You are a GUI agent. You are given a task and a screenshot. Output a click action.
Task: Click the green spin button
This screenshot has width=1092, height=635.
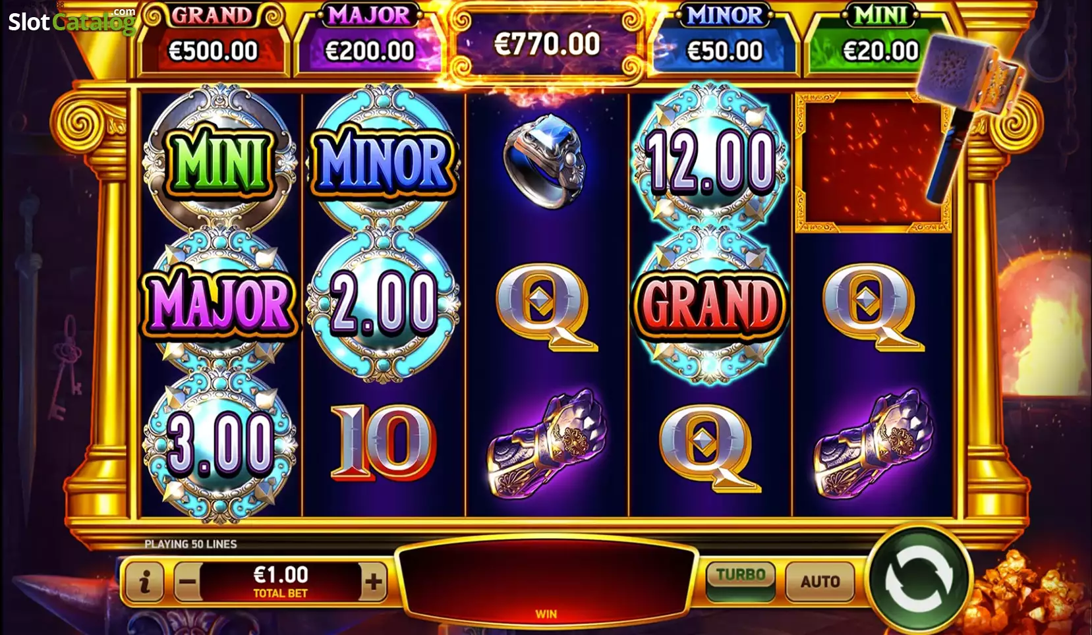pos(918,580)
